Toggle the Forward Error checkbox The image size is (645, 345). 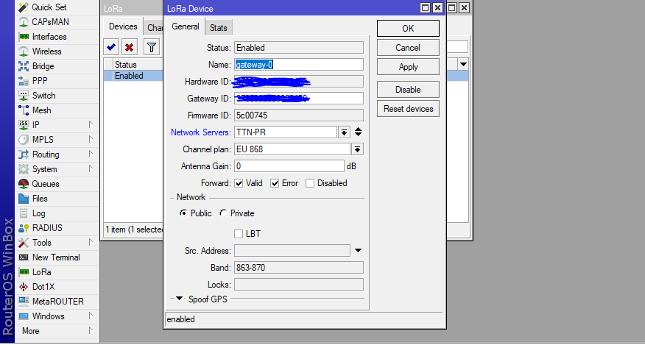275,183
